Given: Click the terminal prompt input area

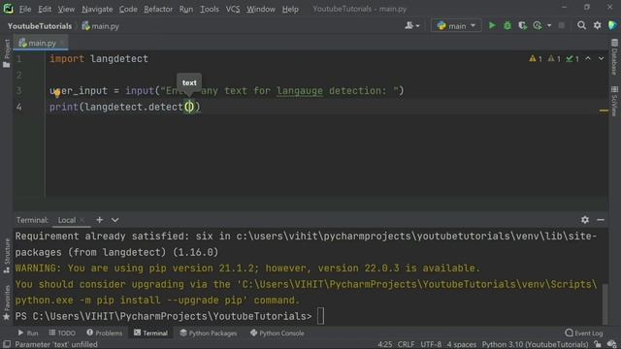Looking at the screenshot, I should coord(320,316).
